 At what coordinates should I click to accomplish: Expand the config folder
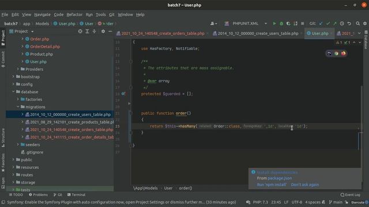click(x=13, y=84)
